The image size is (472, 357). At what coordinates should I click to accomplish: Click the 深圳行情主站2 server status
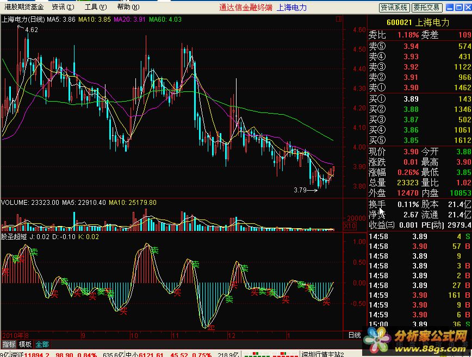[322, 354]
